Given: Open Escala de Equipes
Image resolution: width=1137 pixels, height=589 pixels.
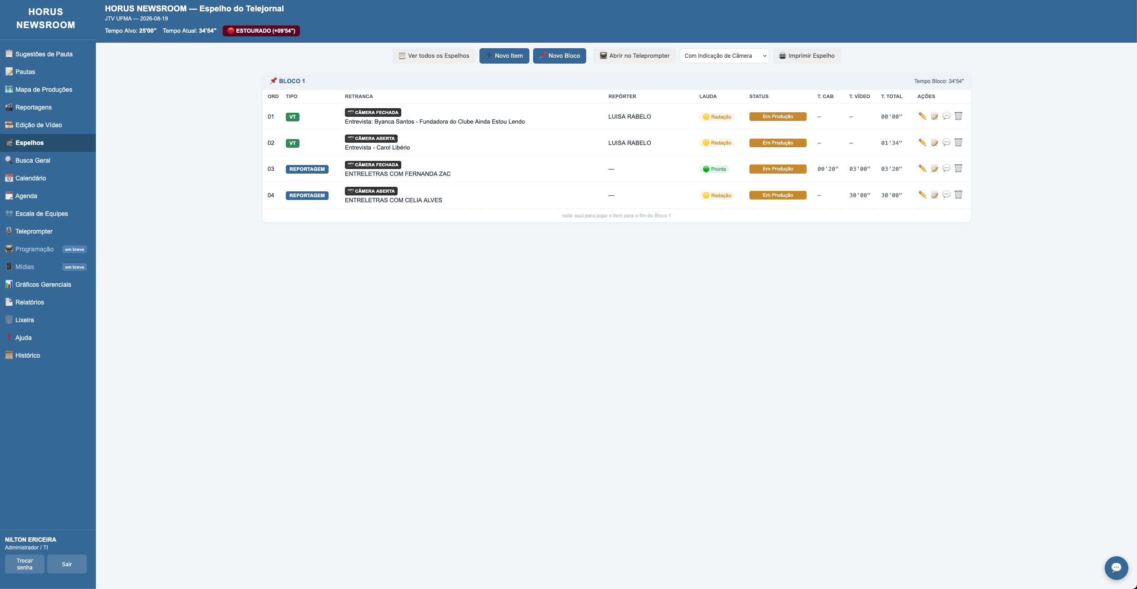Looking at the screenshot, I should click(48, 214).
